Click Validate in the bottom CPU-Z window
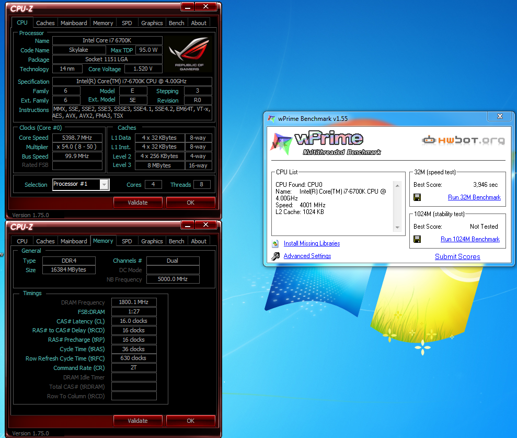Image resolution: width=517 pixels, height=438 pixels. coord(138,421)
